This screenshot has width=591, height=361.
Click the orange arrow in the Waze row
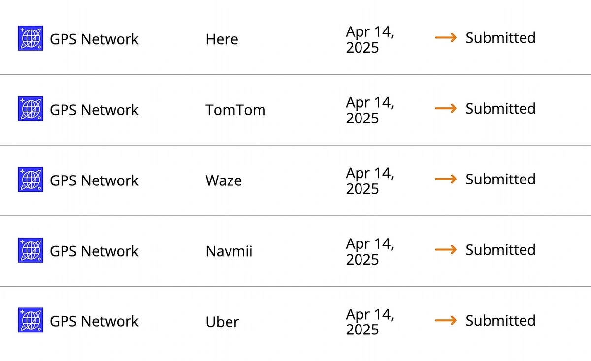446,179
